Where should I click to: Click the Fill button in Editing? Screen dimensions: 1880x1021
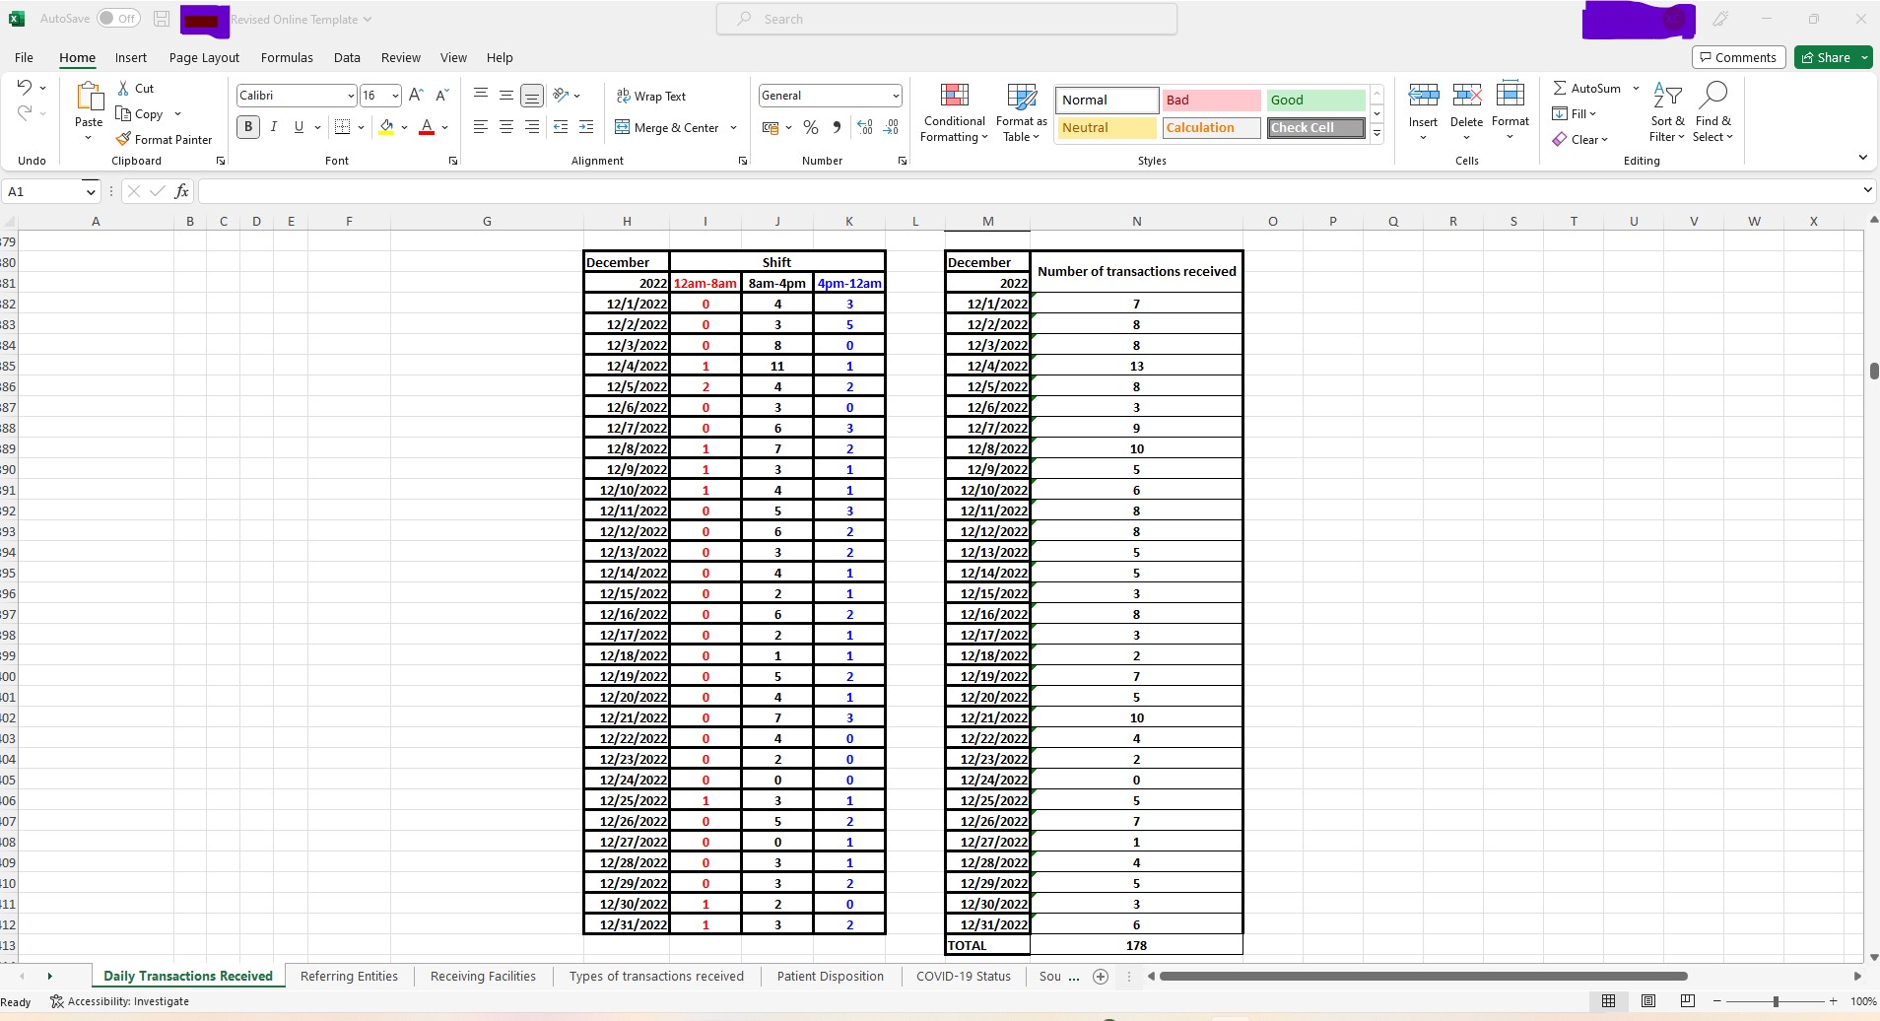point(1574,114)
